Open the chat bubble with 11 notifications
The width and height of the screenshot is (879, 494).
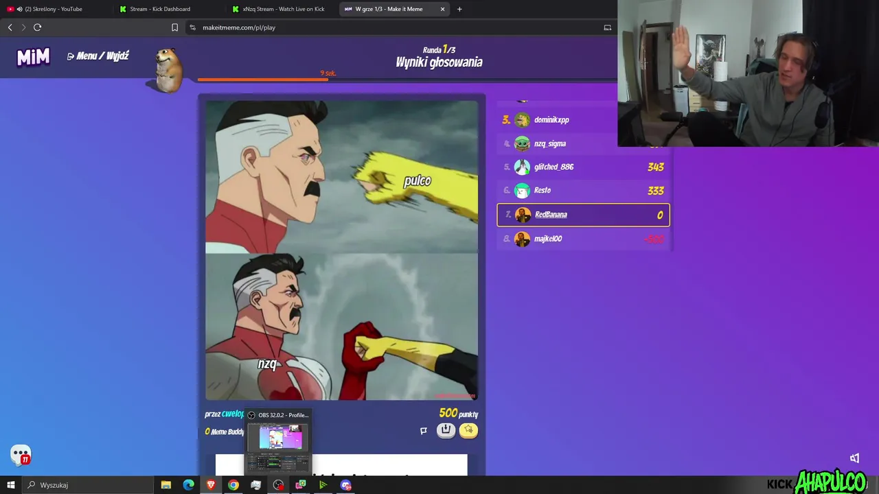21,454
